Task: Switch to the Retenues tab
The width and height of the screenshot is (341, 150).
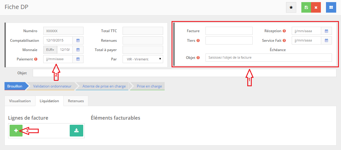Action: [x=76, y=101]
